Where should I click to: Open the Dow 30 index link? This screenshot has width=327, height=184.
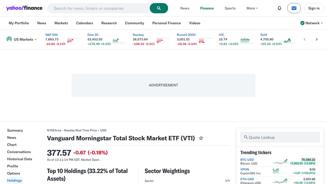(93, 35)
